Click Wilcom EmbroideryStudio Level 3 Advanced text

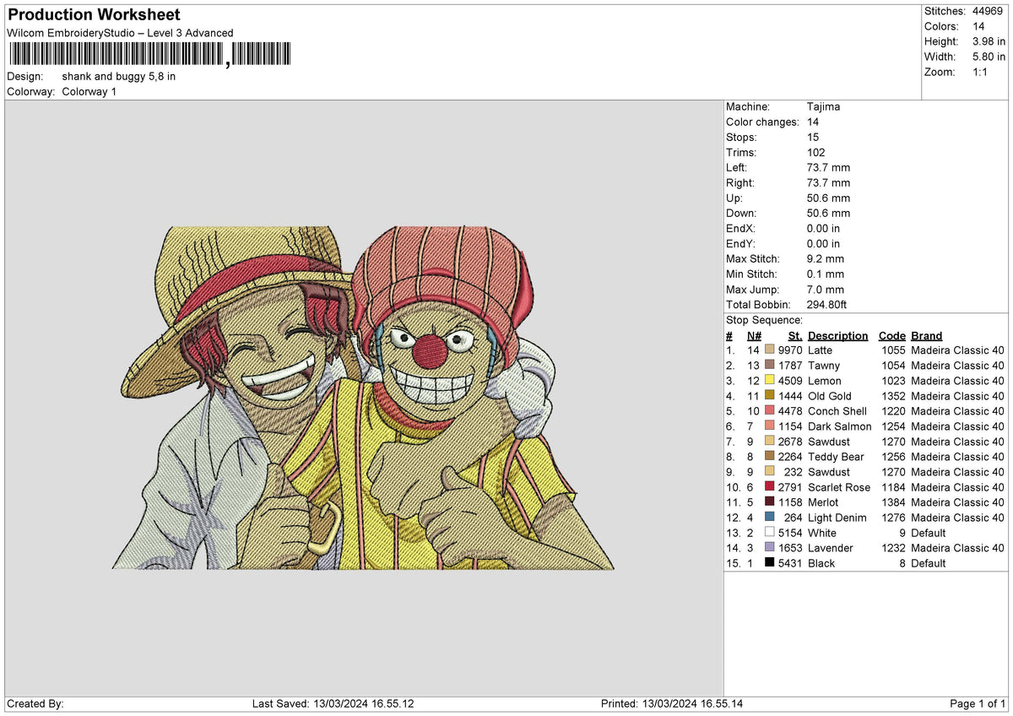120,33
